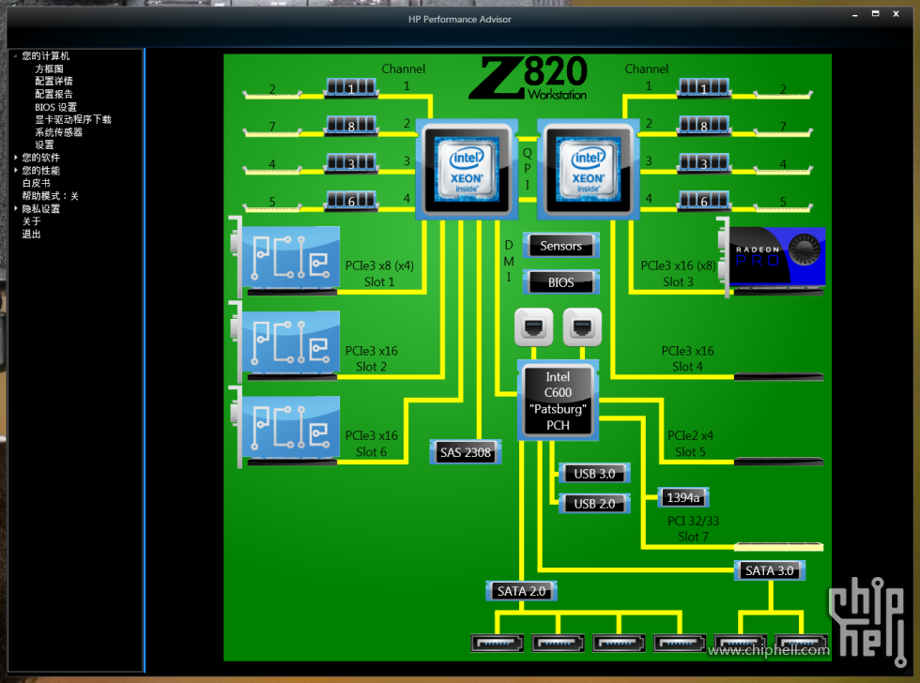Open 关于 in the sidebar
The height and width of the screenshot is (683, 920).
click(x=31, y=221)
